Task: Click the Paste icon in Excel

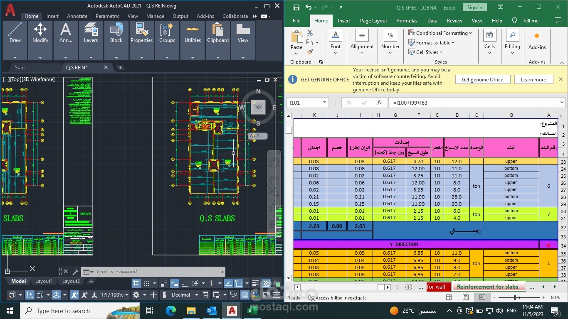Action: (296, 38)
